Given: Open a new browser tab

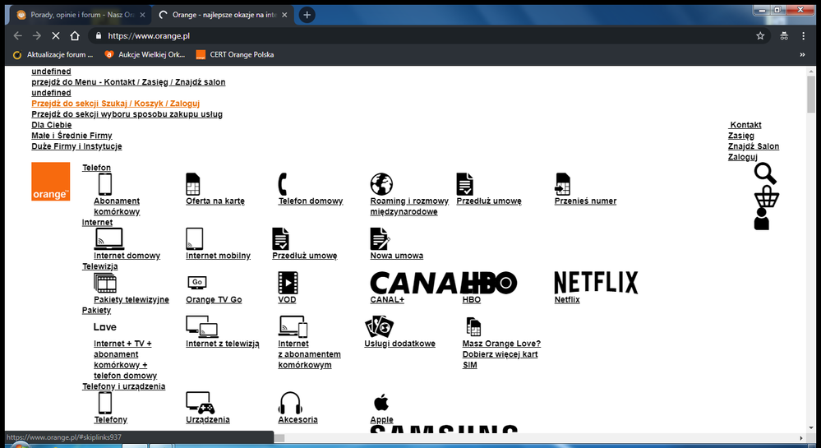Looking at the screenshot, I should [x=307, y=15].
